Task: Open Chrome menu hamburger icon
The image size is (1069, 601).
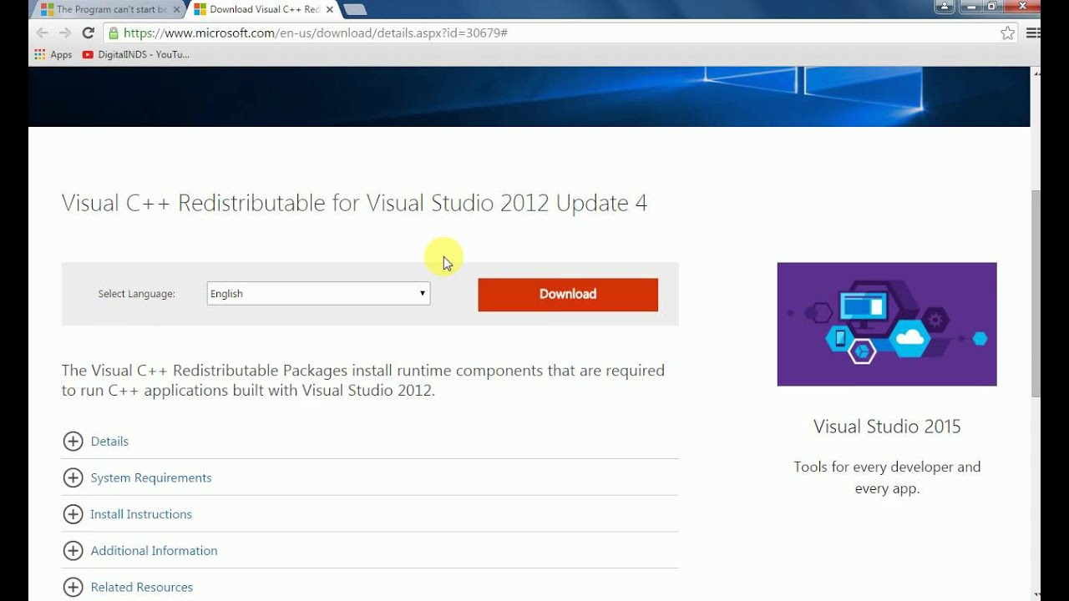Action: click(1032, 33)
